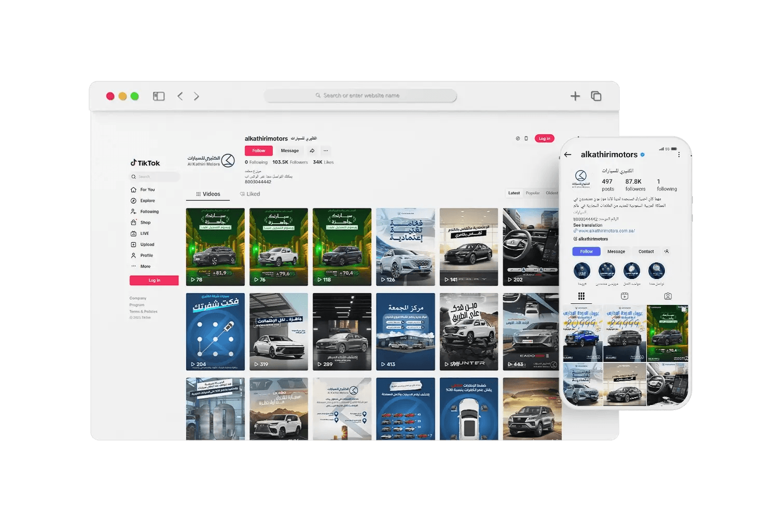Go back with the browser back chevron
The height and width of the screenshot is (516, 778).
point(180,96)
